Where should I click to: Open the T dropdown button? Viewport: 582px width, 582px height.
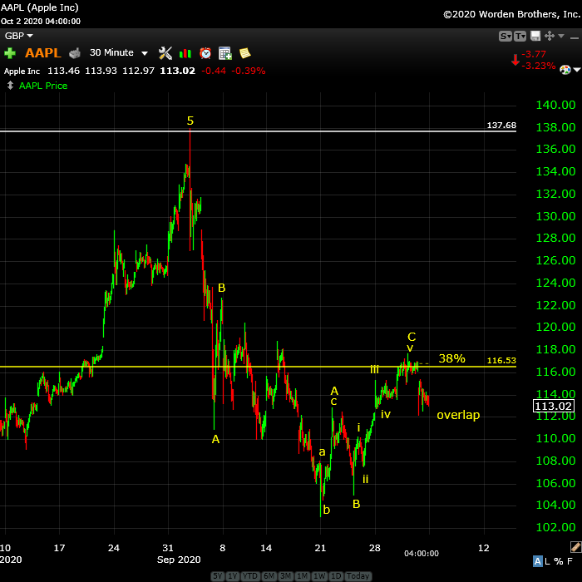(520, 36)
